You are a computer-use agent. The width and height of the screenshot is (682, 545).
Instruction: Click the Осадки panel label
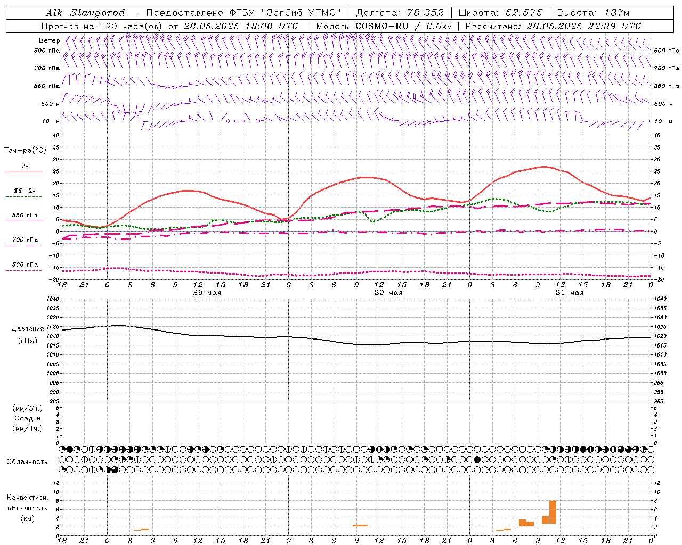tap(28, 418)
